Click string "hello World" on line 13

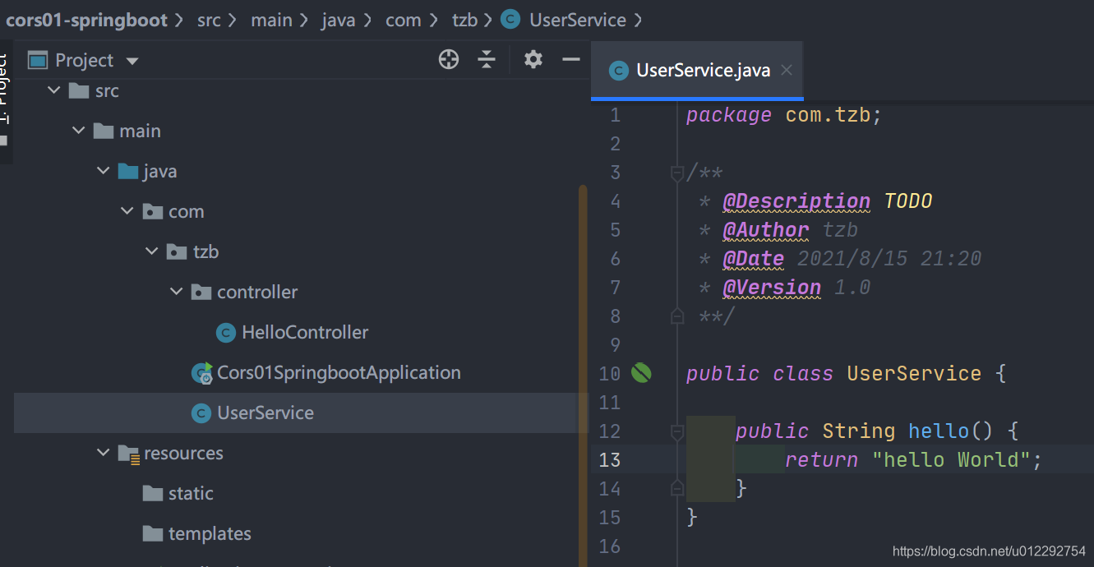[x=951, y=460]
